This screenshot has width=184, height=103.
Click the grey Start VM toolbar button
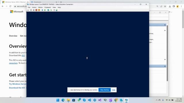coord(31,10)
